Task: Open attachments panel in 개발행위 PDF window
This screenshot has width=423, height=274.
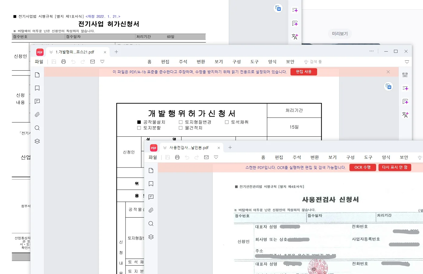Action: 37,115
